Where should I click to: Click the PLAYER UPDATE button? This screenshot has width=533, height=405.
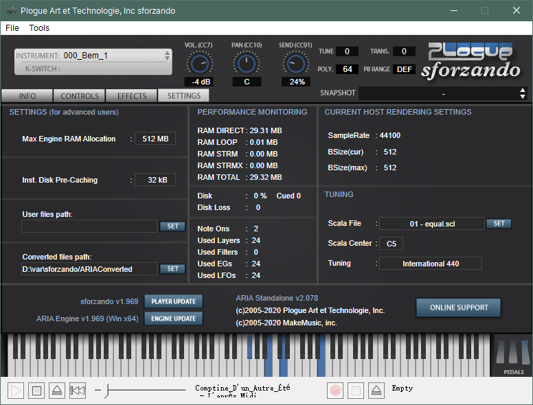pyautogui.click(x=173, y=301)
